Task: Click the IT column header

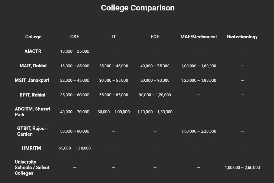Action: tap(113, 37)
